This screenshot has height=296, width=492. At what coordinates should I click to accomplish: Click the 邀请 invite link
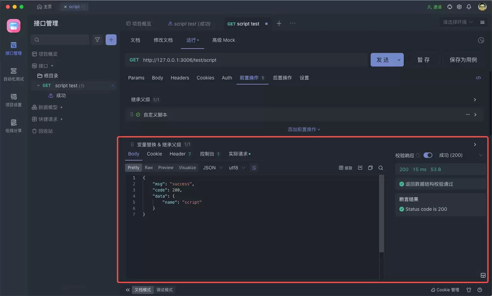(434, 7)
